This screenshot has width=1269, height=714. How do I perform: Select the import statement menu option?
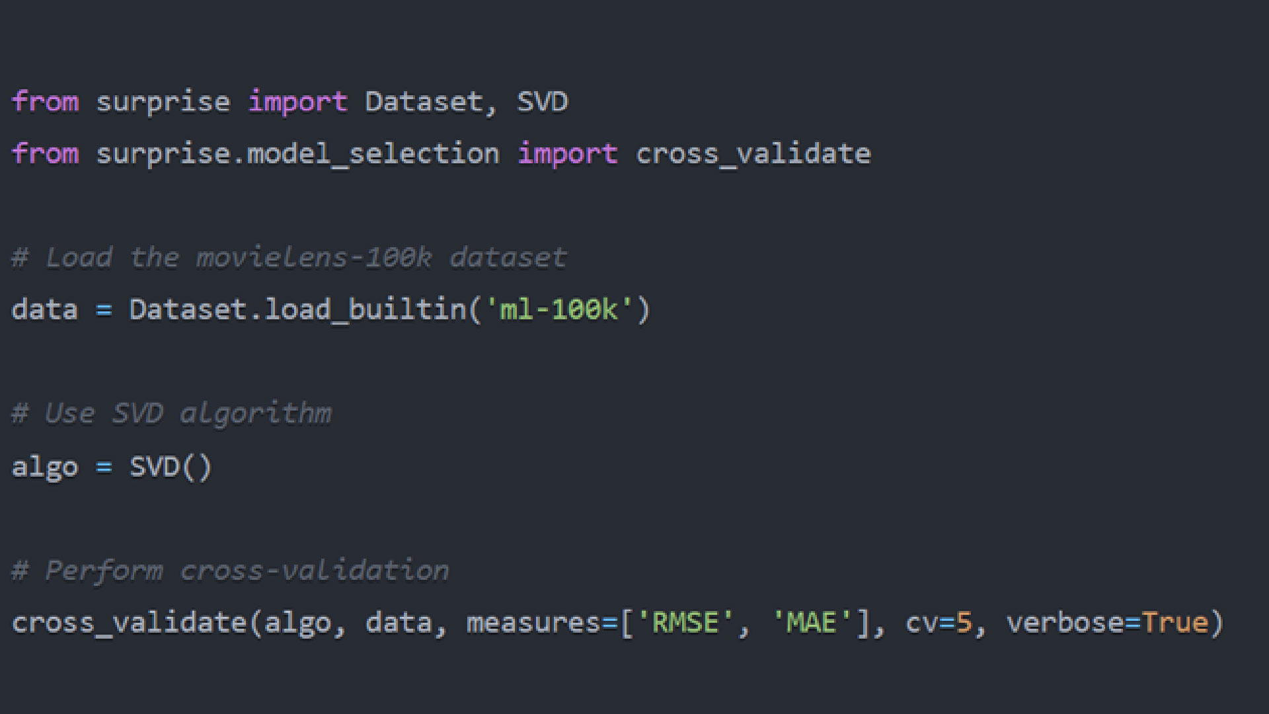pos(289,100)
